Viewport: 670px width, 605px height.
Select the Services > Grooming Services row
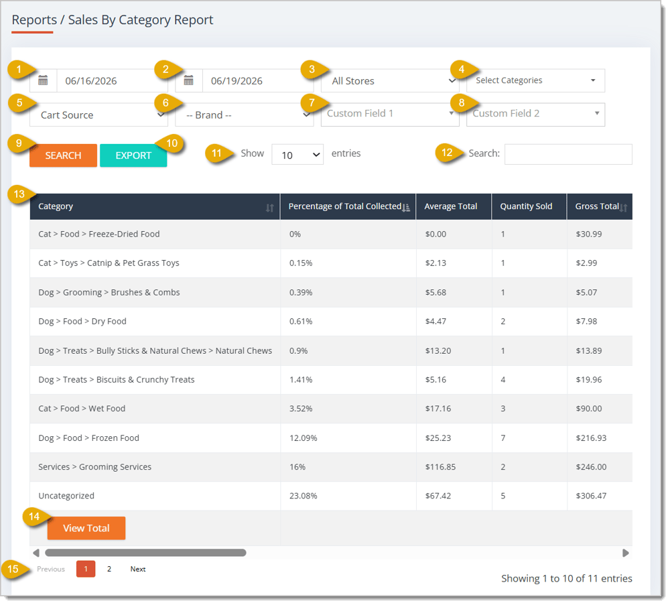331,467
